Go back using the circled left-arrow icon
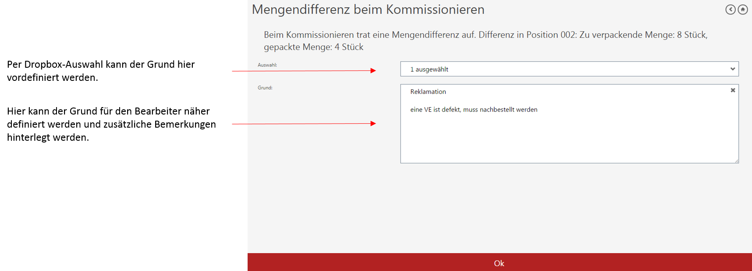Screen dimensions: 752x271 coord(730,10)
